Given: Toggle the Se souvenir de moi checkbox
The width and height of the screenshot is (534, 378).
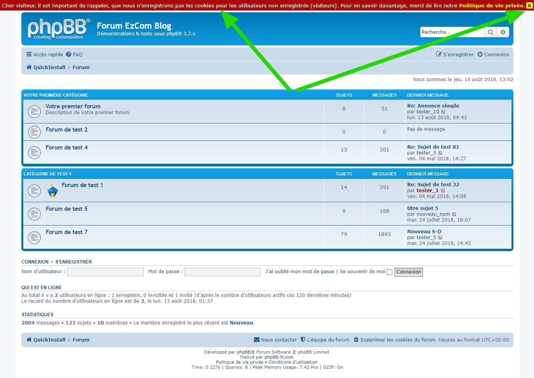Looking at the screenshot, I should click(x=390, y=272).
